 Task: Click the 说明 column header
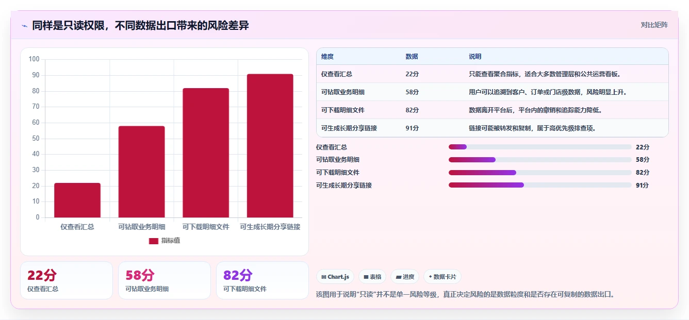(x=475, y=57)
